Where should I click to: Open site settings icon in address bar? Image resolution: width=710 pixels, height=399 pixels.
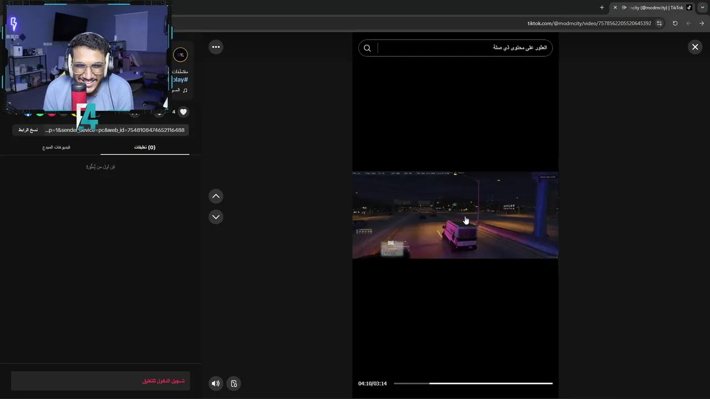pos(659,23)
